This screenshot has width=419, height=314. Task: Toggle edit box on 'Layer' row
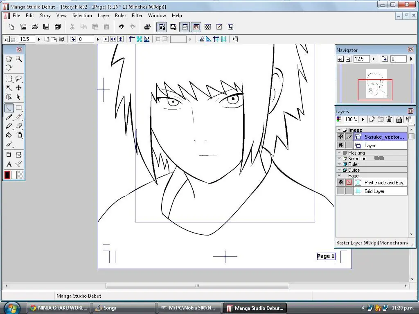click(x=349, y=145)
